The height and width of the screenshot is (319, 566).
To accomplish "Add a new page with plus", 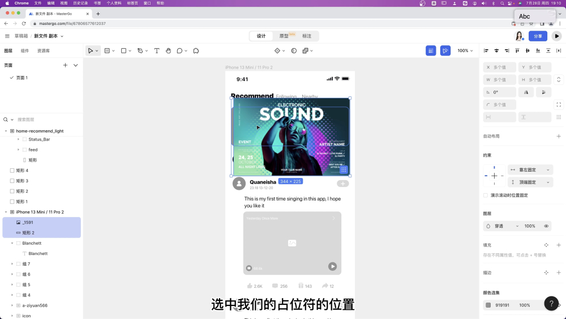I will (65, 65).
